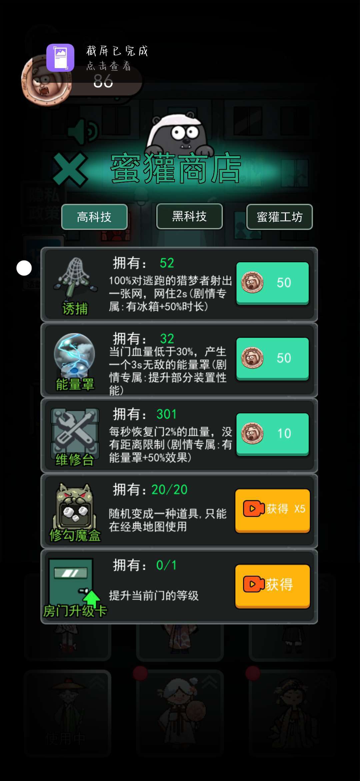Open the screenshot-complete notification thumbnail
The height and width of the screenshot is (781, 360).
click(x=60, y=58)
